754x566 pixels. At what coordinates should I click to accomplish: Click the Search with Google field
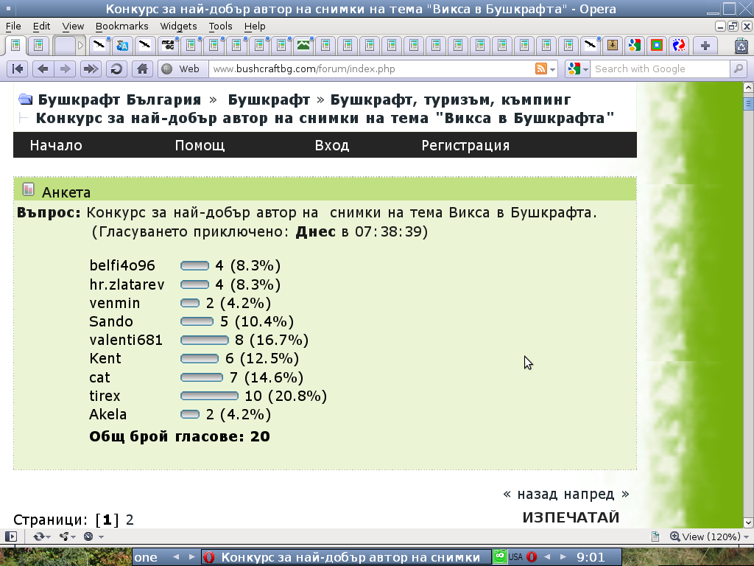(659, 69)
